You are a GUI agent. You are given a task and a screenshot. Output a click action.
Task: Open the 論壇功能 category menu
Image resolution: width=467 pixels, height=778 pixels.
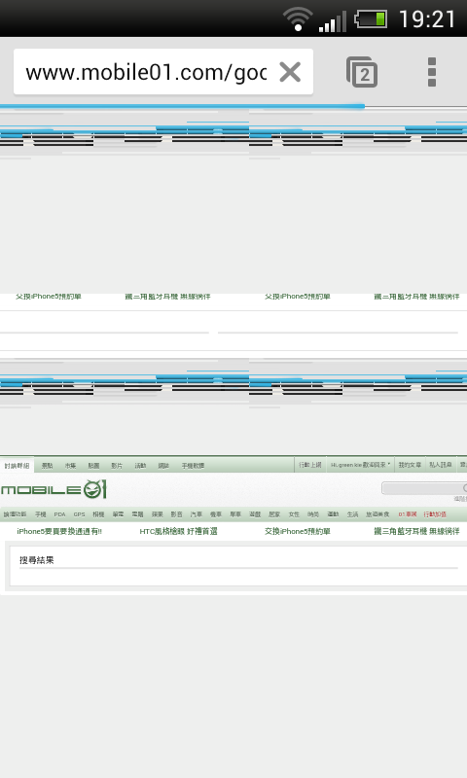15,514
